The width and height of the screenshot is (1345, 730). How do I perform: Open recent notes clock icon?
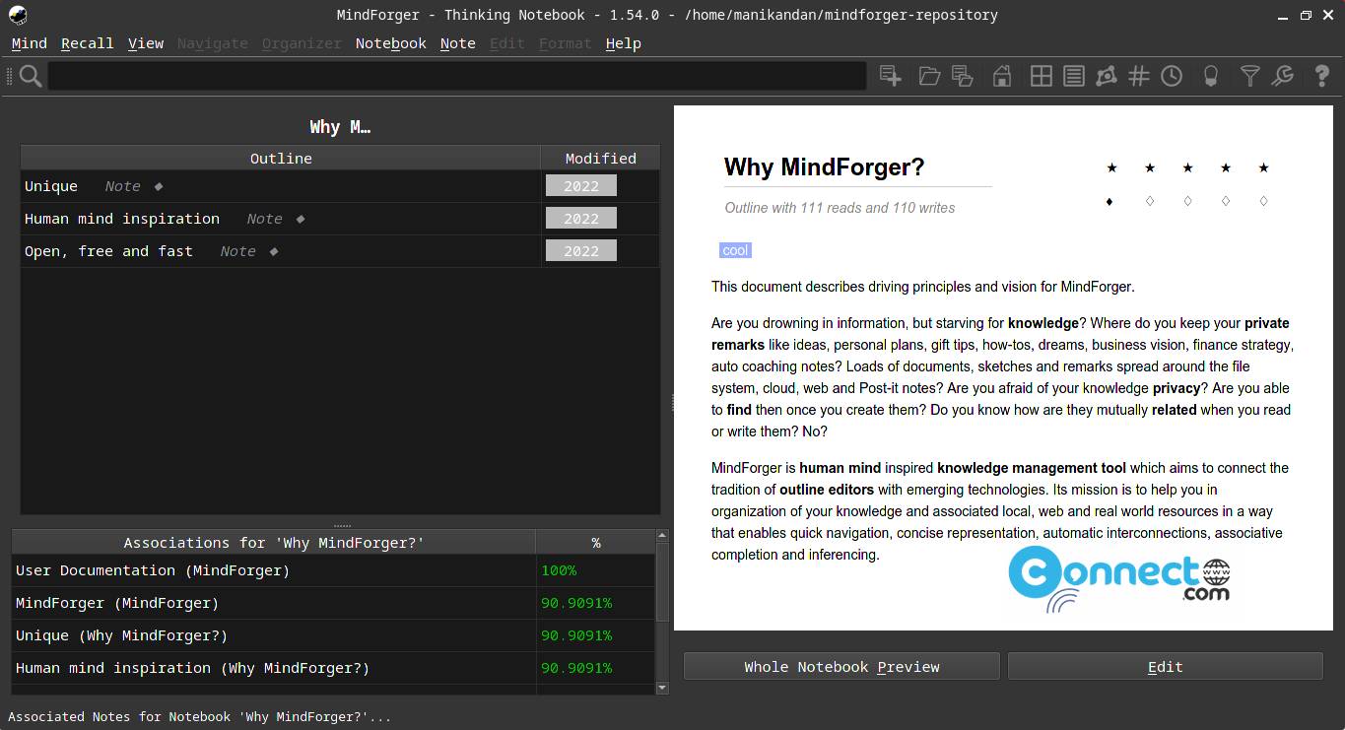[1172, 76]
